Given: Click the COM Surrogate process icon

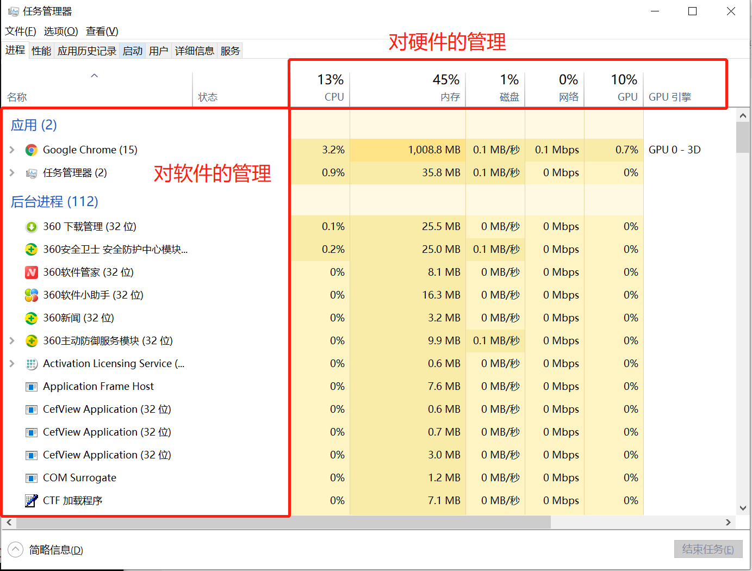Looking at the screenshot, I should pos(32,478).
